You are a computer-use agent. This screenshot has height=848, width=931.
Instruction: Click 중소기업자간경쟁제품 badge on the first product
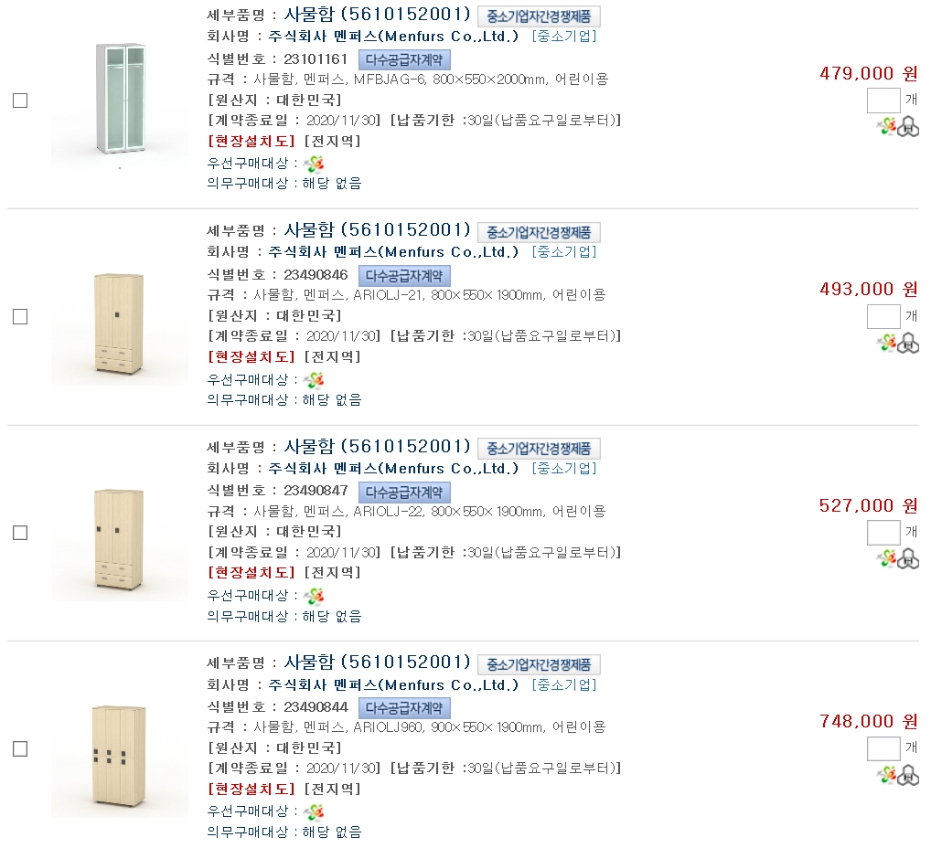(539, 16)
